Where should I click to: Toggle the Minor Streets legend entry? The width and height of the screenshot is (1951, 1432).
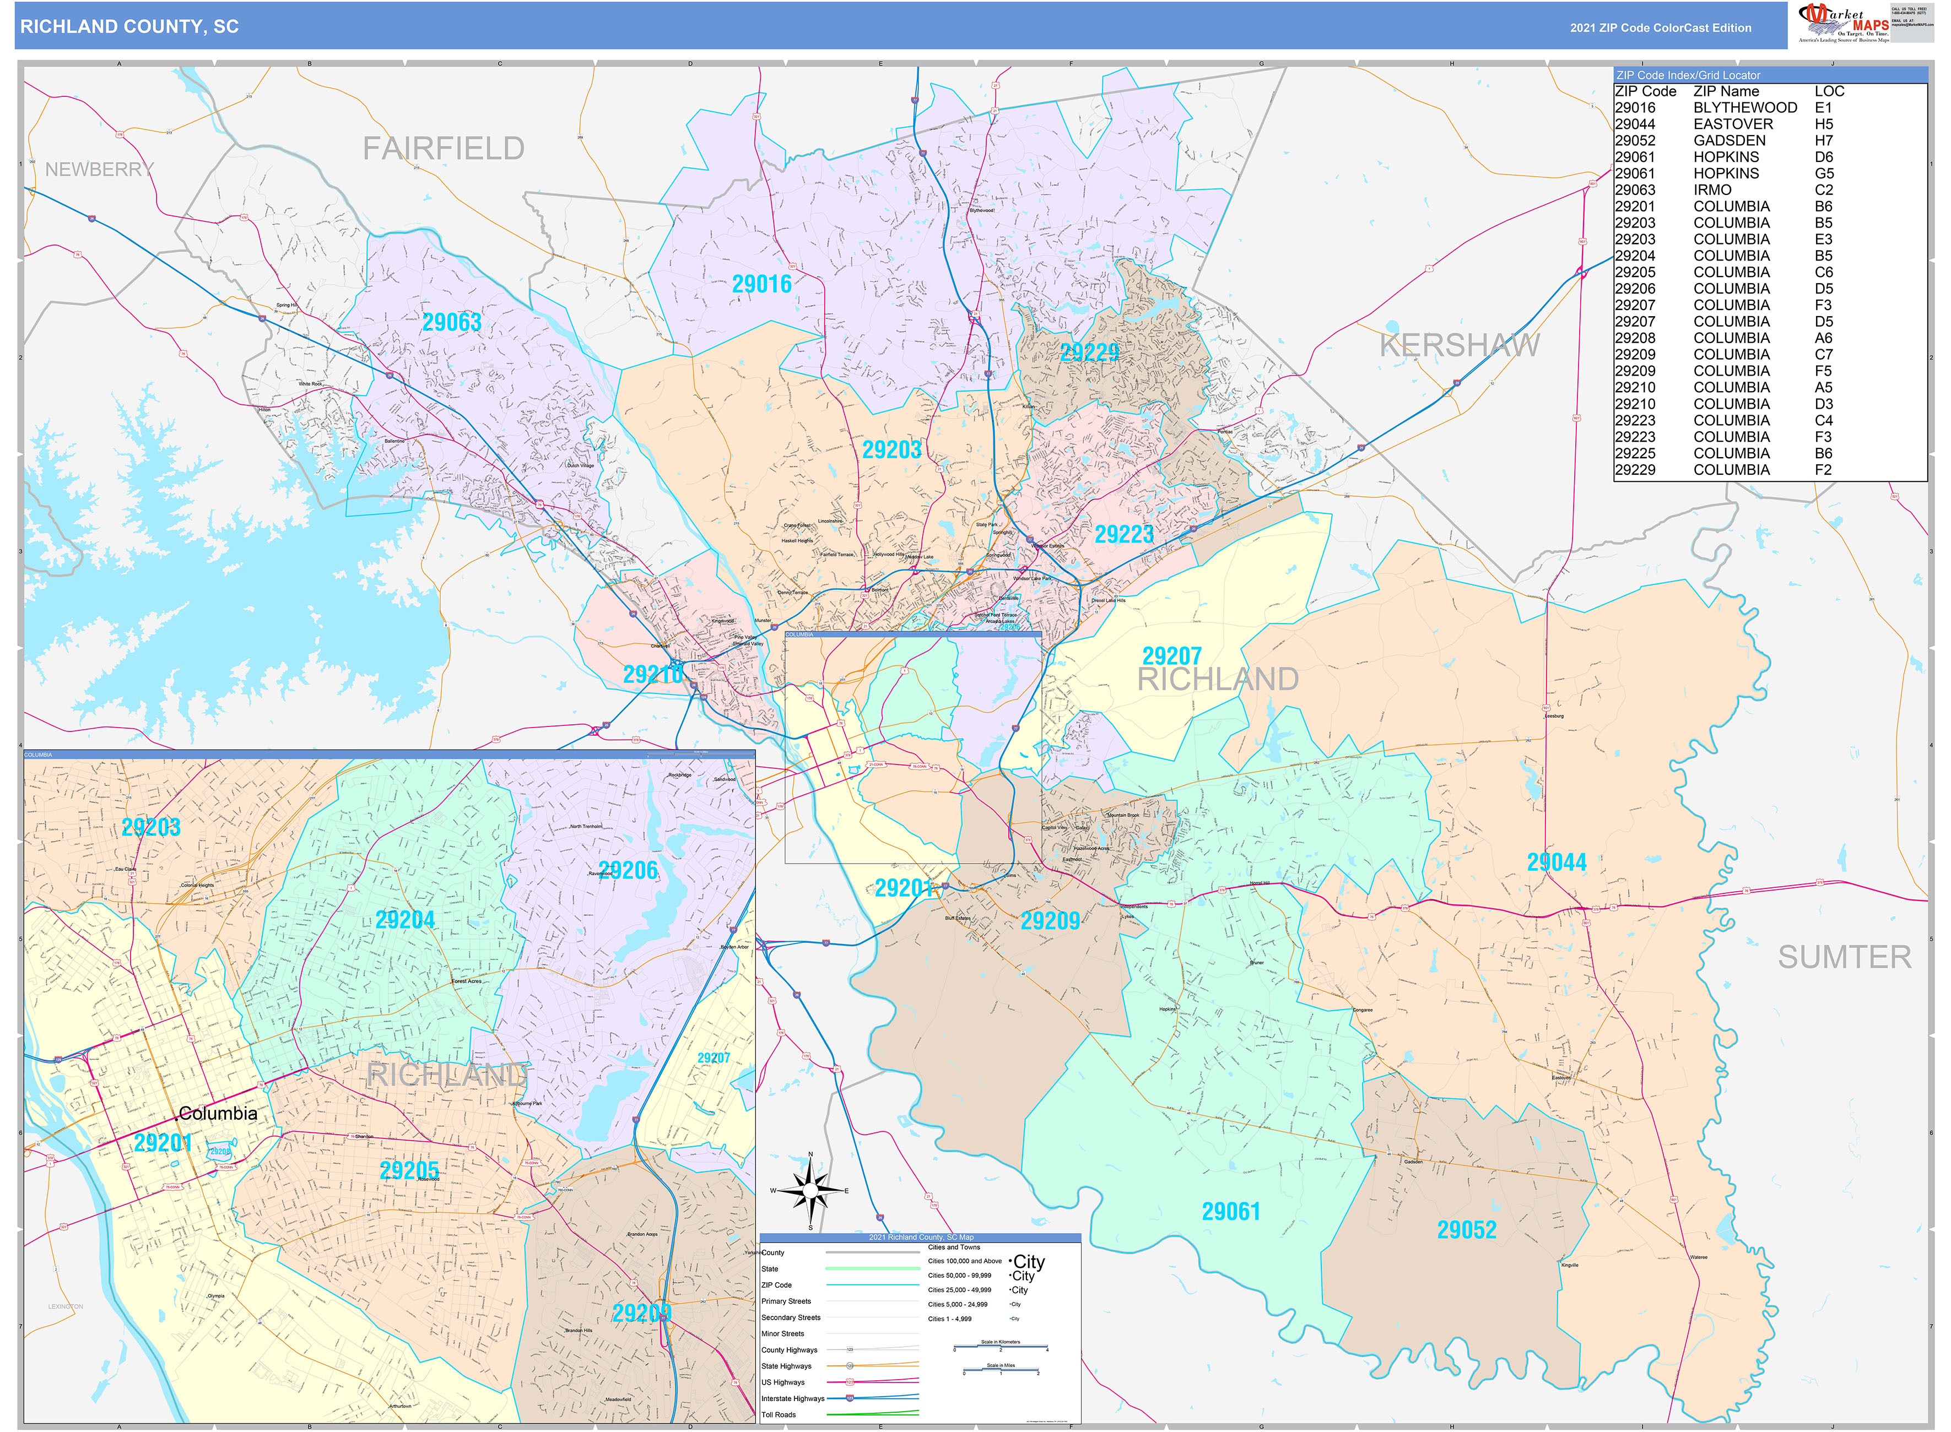(783, 1334)
